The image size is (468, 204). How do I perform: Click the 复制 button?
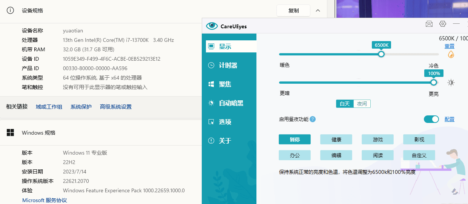click(293, 11)
